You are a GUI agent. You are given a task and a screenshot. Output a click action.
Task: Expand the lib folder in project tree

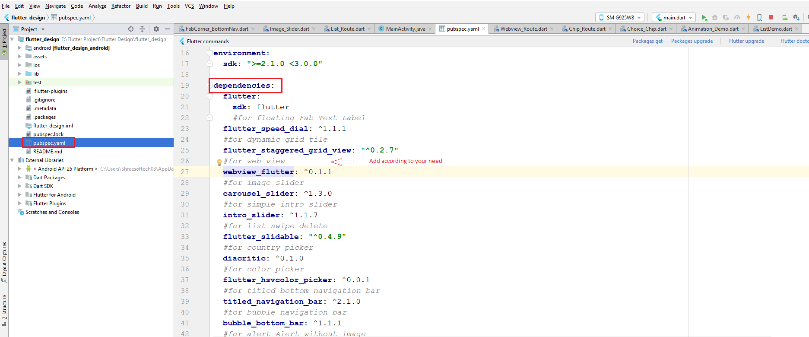click(20, 74)
